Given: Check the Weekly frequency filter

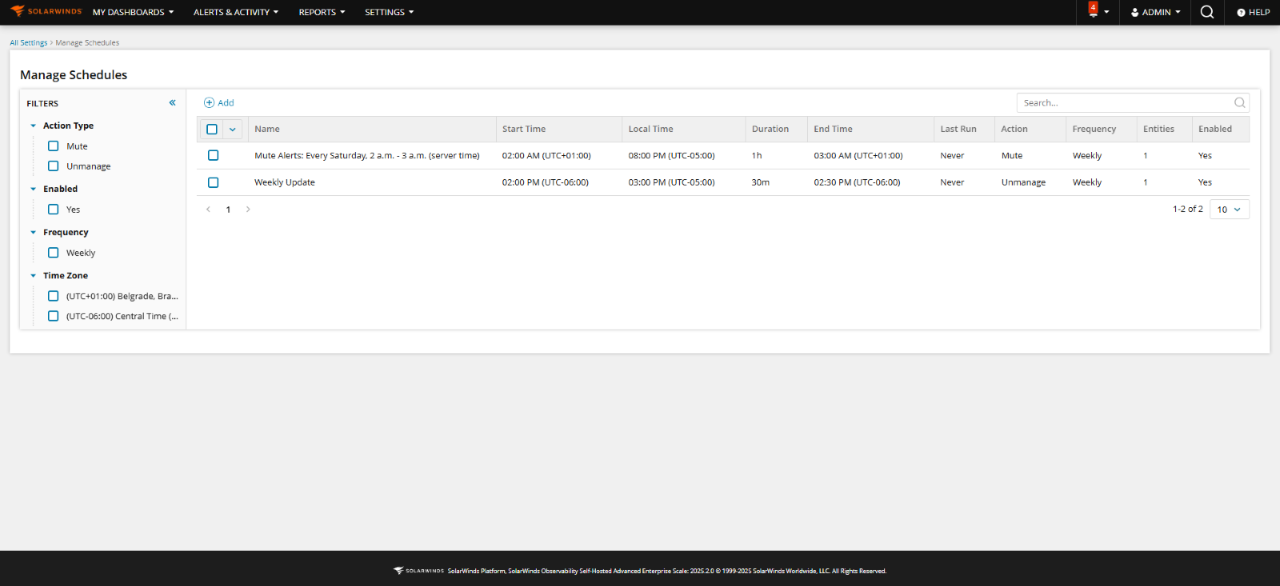Looking at the screenshot, I should point(54,253).
